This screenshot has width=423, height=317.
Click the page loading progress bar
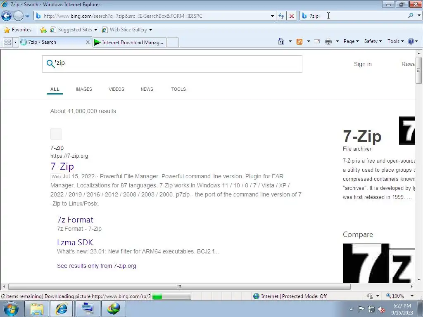[x=171, y=296]
